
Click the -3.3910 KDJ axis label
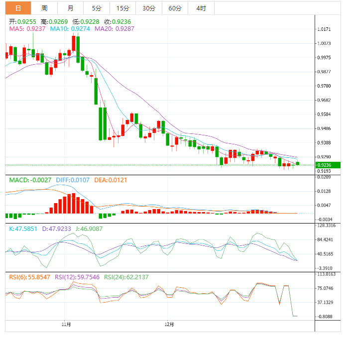point(325,268)
